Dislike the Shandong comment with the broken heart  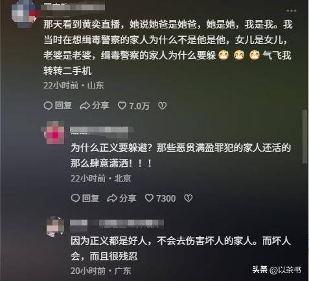tap(163, 105)
